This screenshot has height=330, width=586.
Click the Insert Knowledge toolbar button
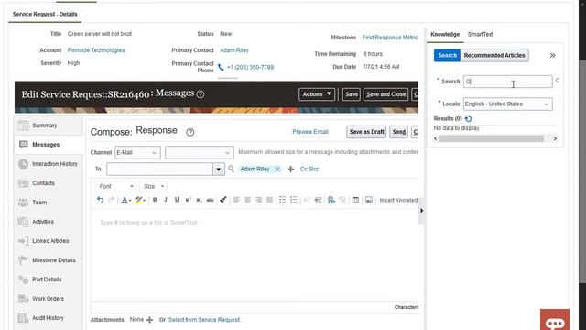398,200
